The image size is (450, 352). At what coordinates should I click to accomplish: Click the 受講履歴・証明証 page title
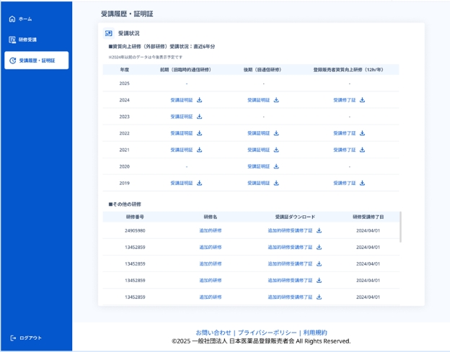[127, 14]
